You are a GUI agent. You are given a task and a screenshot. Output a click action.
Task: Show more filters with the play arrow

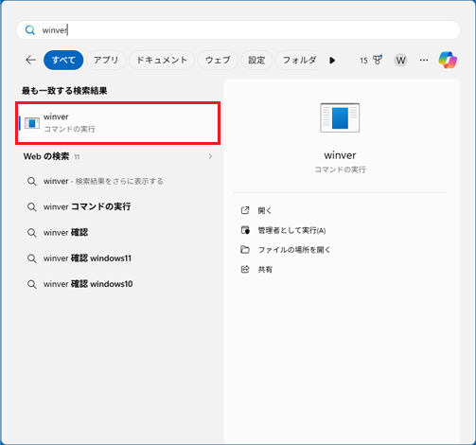pyautogui.click(x=332, y=61)
